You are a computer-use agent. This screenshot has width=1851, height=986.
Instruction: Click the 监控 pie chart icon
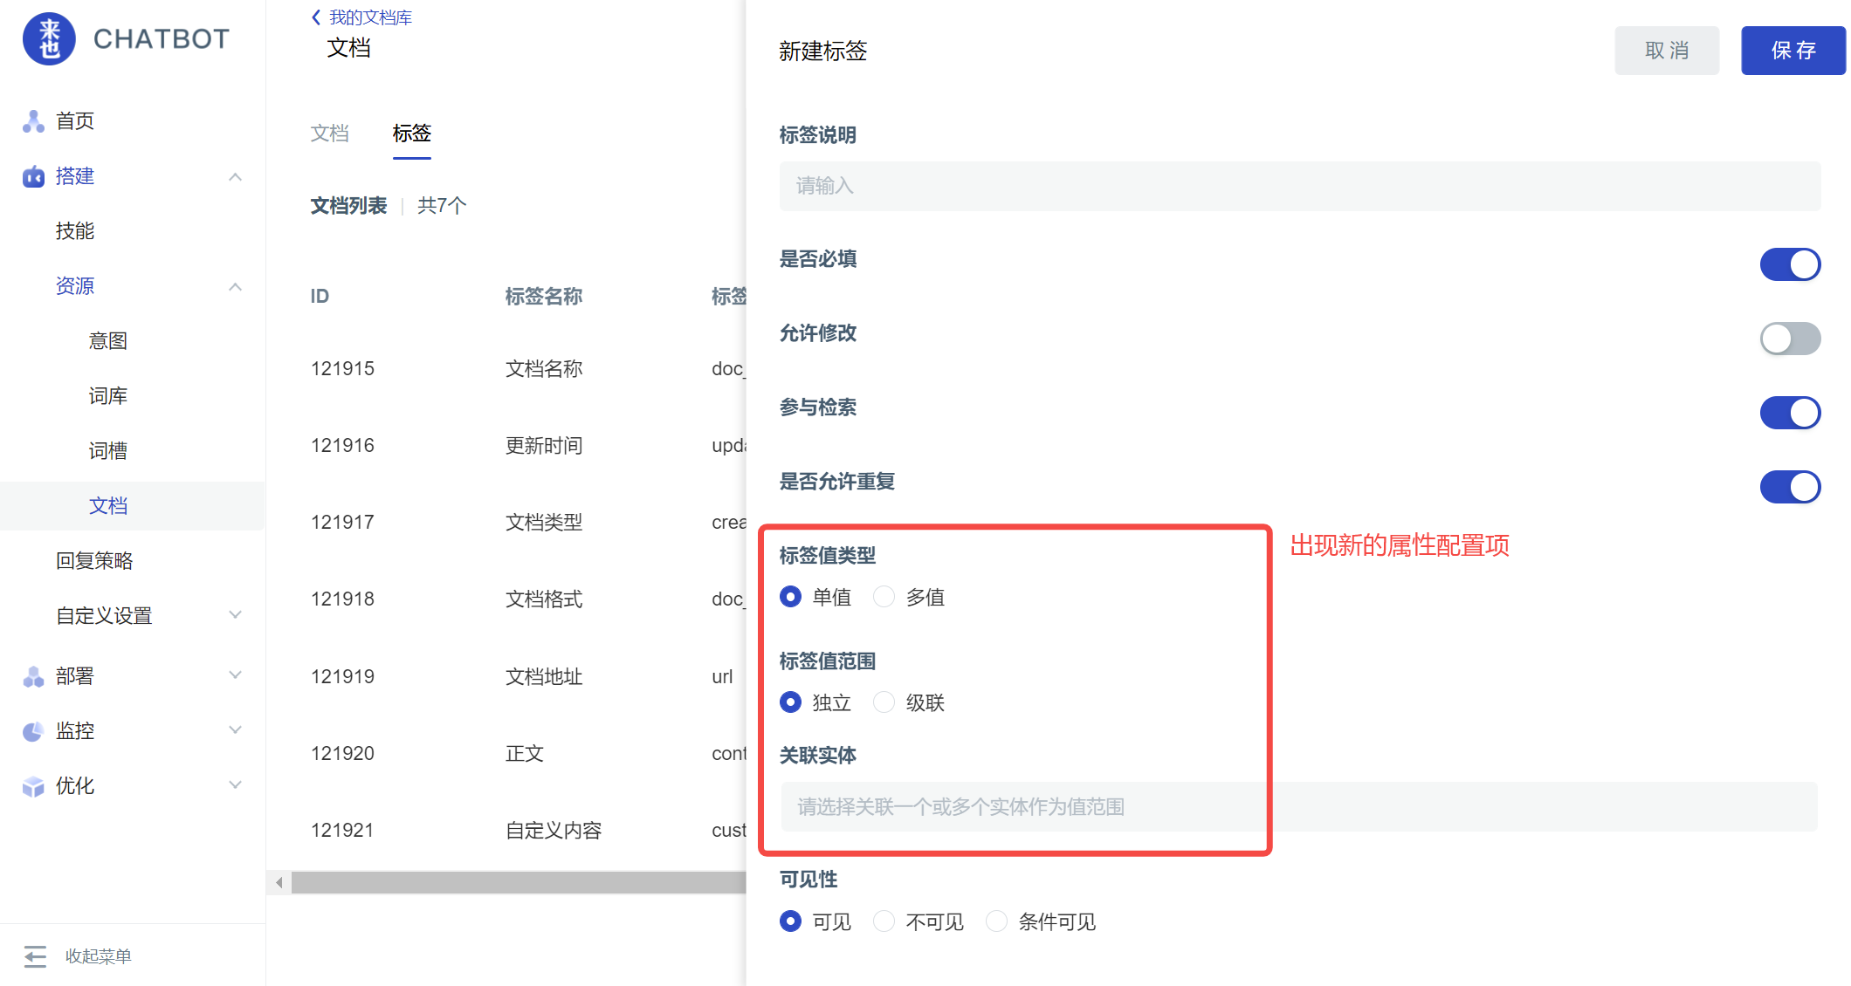point(33,731)
